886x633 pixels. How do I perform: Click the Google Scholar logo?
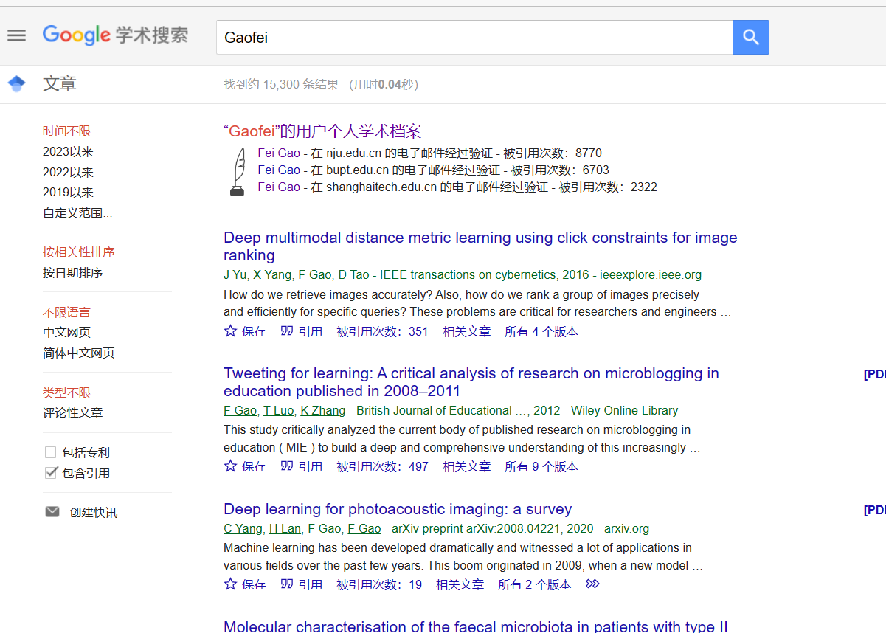coord(115,35)
